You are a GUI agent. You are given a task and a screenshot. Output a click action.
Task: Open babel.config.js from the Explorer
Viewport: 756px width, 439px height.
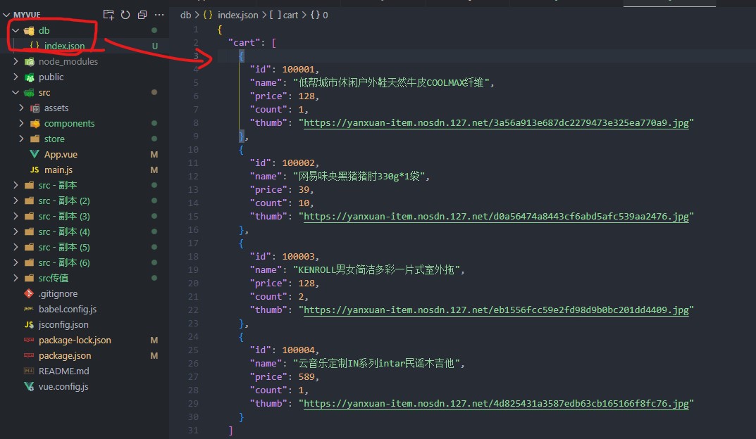tap(68, 309)
